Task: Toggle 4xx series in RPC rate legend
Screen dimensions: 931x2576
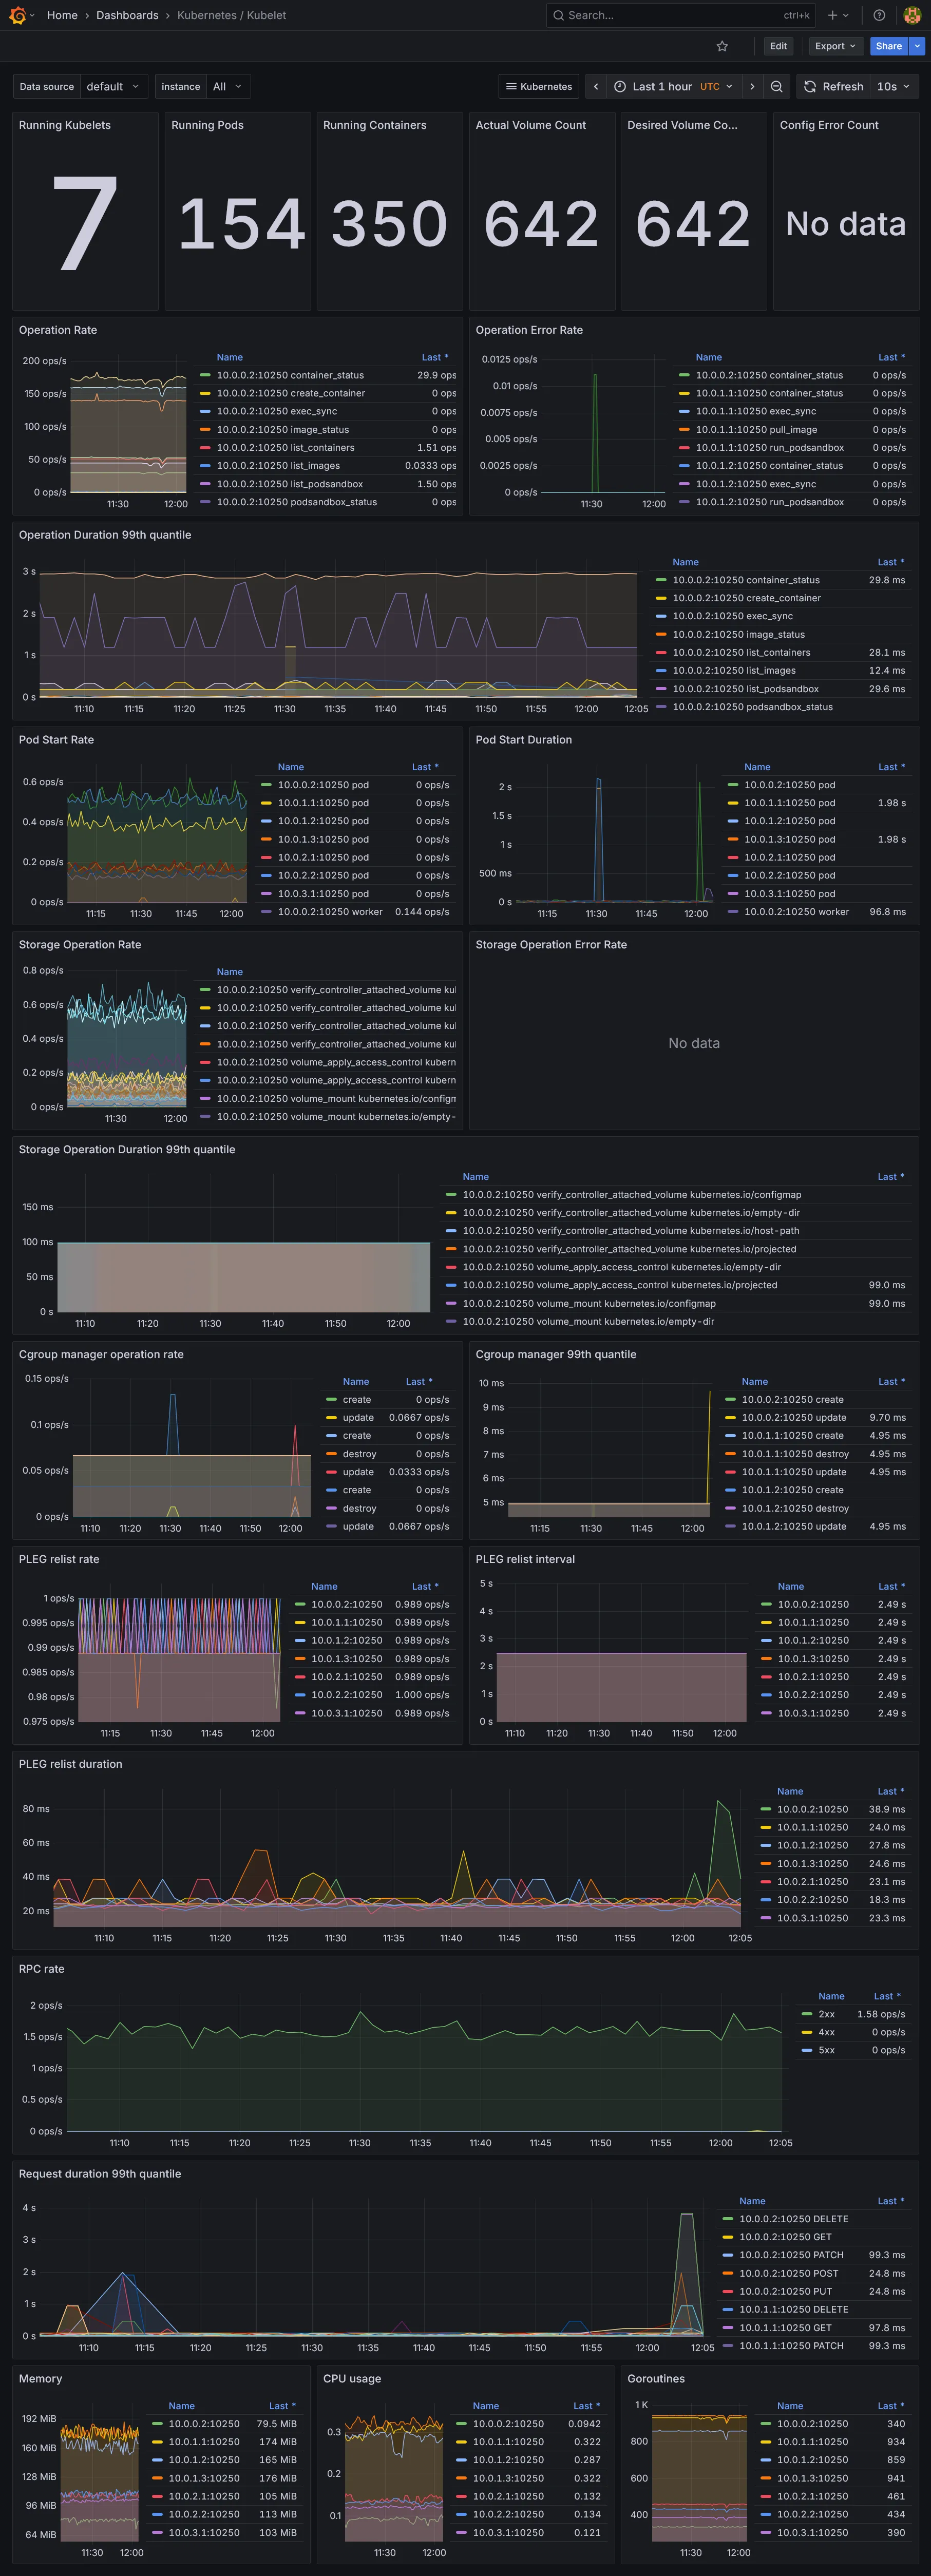Action: [x=826, y=2032]
